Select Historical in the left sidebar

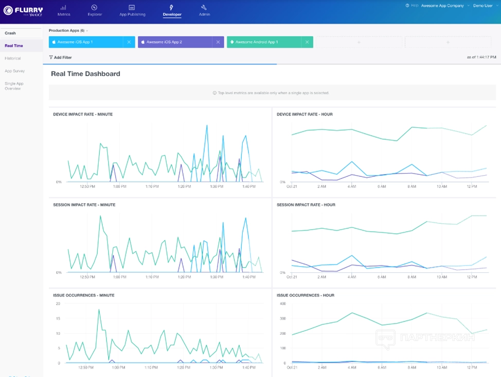13,59
